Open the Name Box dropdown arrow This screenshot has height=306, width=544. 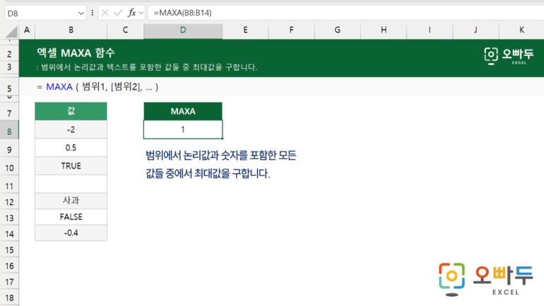81,13
